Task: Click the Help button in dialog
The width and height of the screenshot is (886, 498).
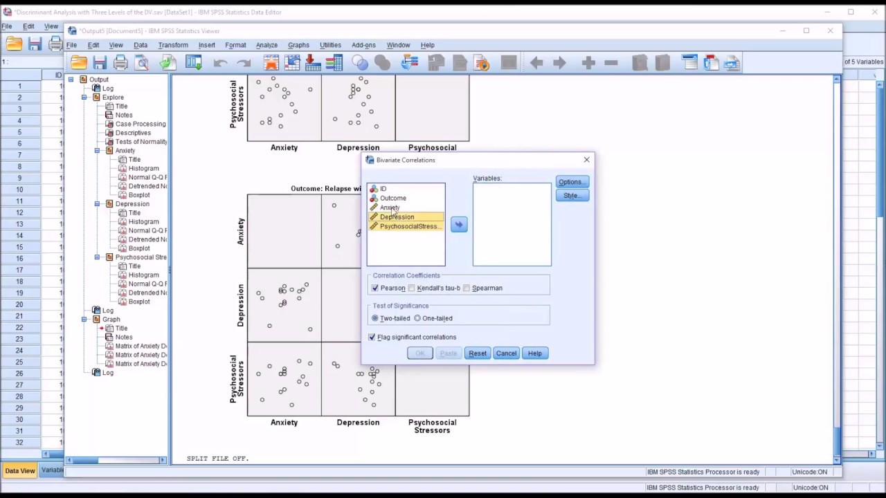Action: point(535,353)
